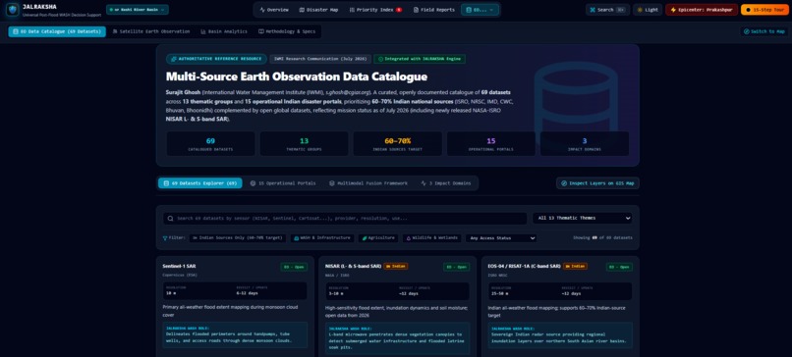The height and width of the screenshot is (357, 792).
Task: Switch to Satellite Earth Observation subtab
Action: pyautogui.click(x=151, y=31)
